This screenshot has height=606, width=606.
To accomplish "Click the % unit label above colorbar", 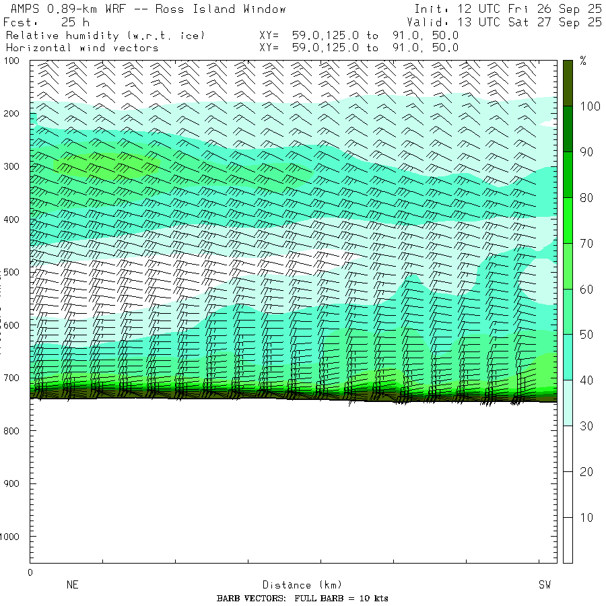I will click(583, 61).
